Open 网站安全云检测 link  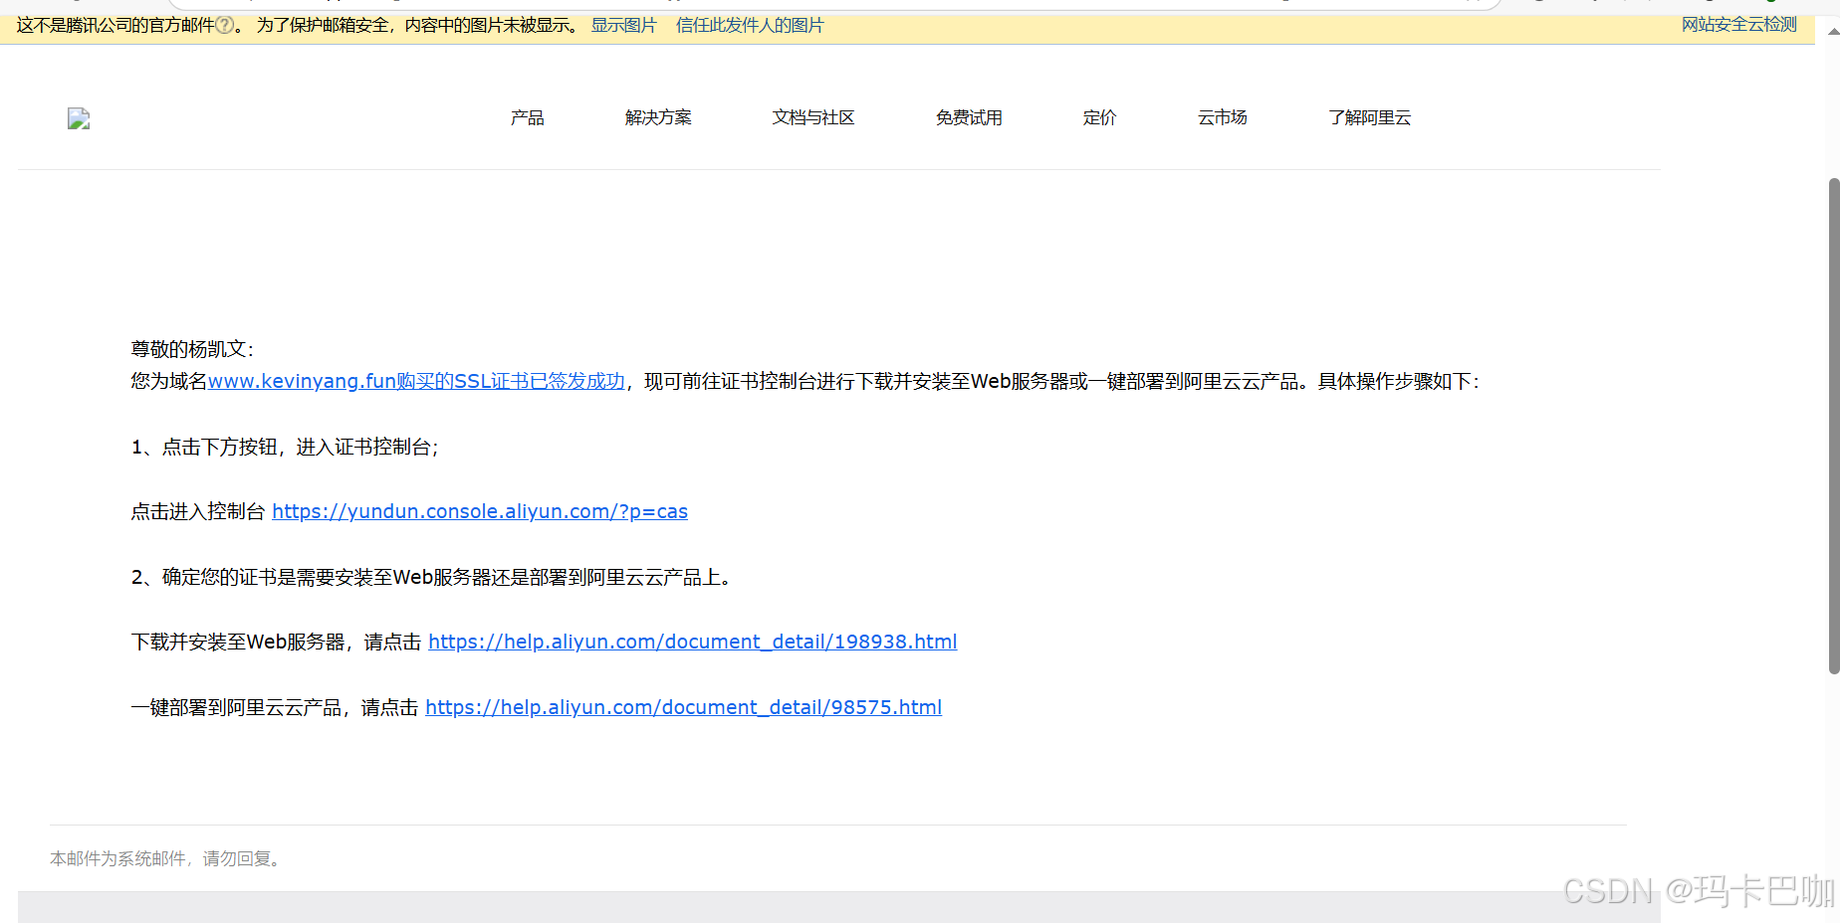pos(1739,25)
